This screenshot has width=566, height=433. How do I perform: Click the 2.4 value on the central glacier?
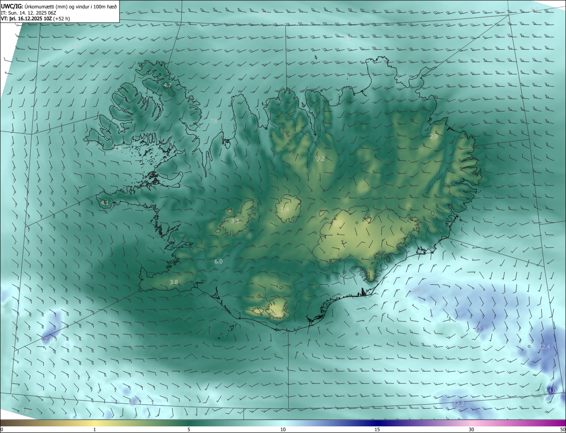click(285, 209)
